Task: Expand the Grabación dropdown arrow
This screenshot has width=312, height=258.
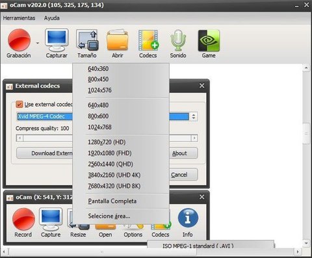Action: pos(38,43)
